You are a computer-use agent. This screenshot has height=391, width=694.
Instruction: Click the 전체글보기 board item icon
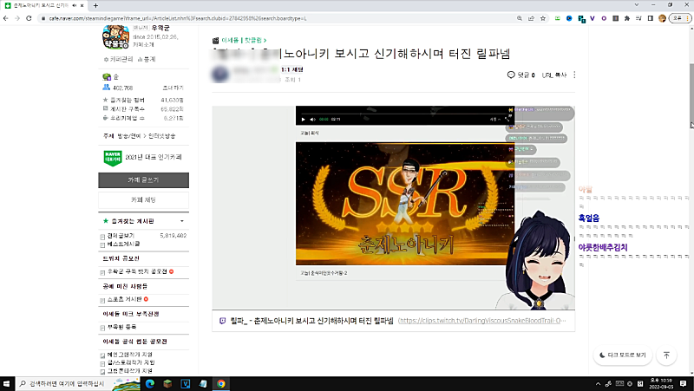105,235
